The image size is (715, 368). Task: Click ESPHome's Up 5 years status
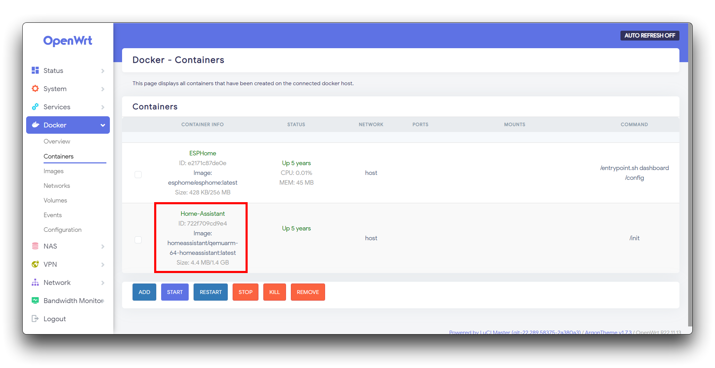[x=296, y=163]
